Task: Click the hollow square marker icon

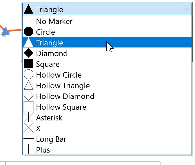Action: pyautogui.click(x=28, y=107)
